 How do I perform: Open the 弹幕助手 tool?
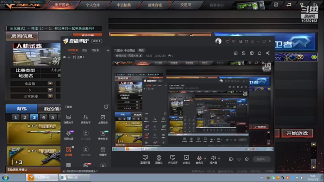pos(68,119)
